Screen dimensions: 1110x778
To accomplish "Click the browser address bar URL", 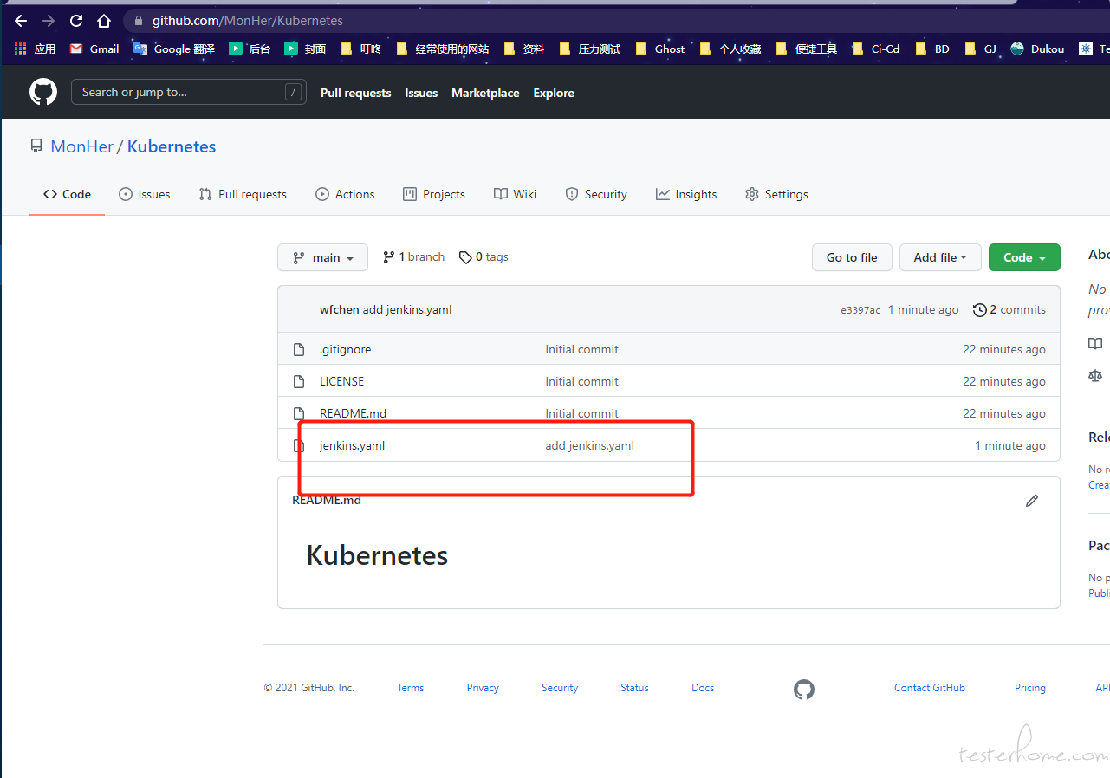I will pos(248,21).
